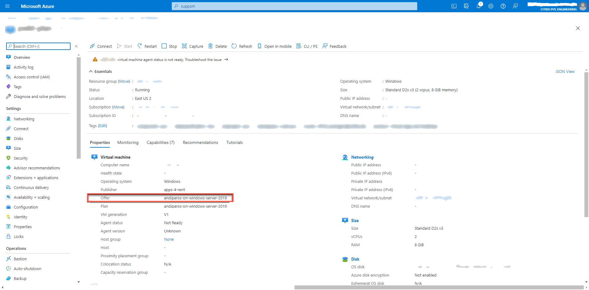Refresh the VM overview page

coord(242,46)
